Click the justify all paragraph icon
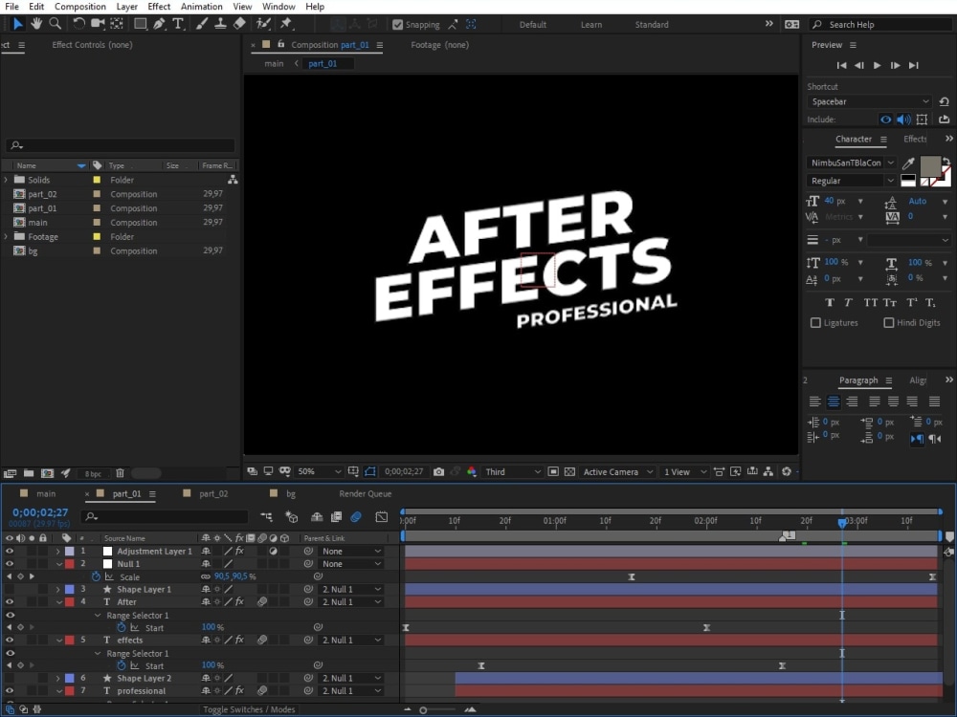Image resolution: width=957 pixels, height=717 pixels. tap(934, 402)
